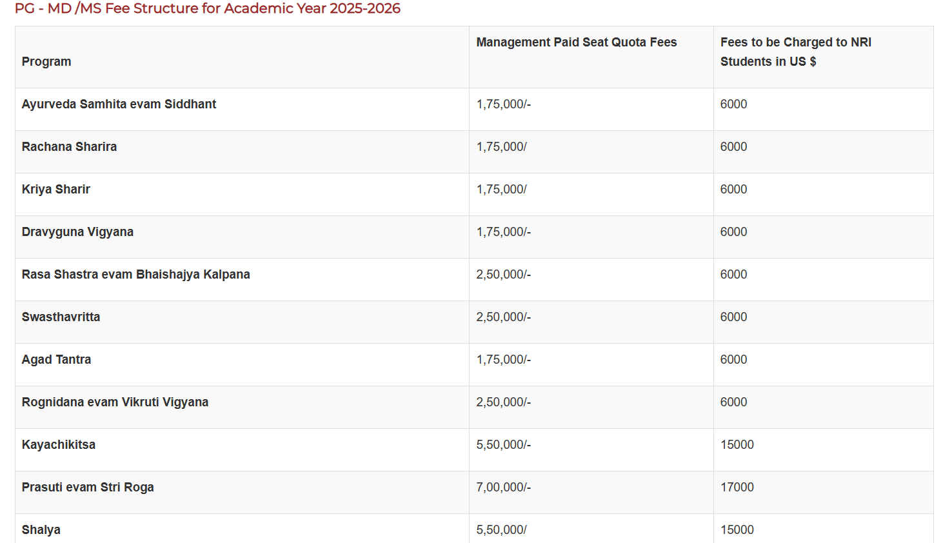
Task: Click the Kriya Sharir program name
Action: coord(56,190)
